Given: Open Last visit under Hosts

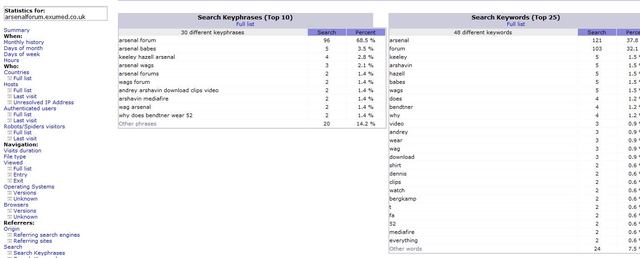Looking at the screenshot, I should pos(25,96).
